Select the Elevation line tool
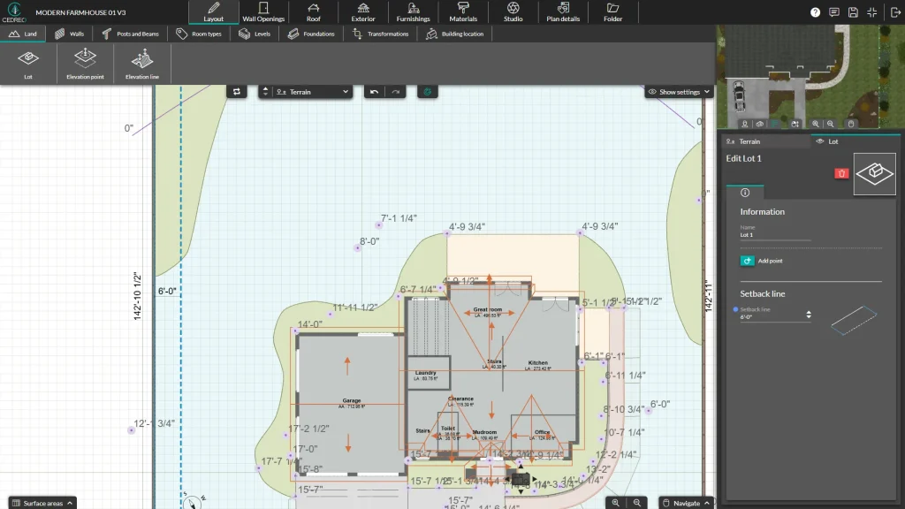The height and width of the screenshot is (509, 905). point(142,64)
